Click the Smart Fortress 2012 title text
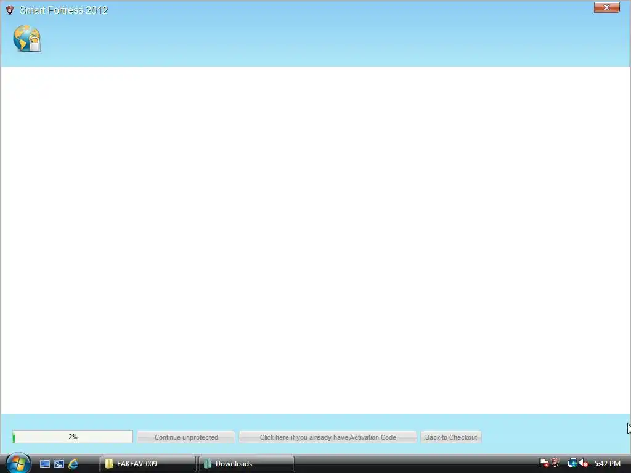The image size is (631, 473). pos(63,10)
